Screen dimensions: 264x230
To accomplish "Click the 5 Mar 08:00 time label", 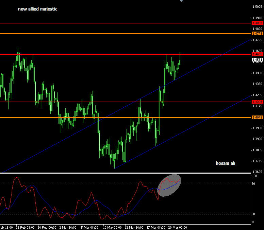I will (x=90, y=227).
